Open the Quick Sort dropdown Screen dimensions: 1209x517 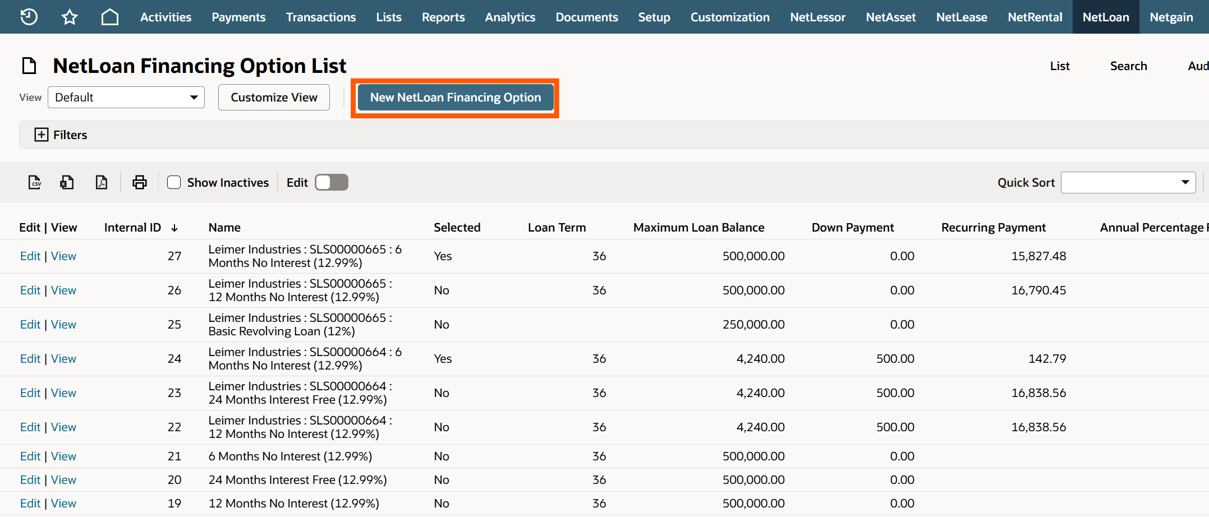pos(1128,182)
